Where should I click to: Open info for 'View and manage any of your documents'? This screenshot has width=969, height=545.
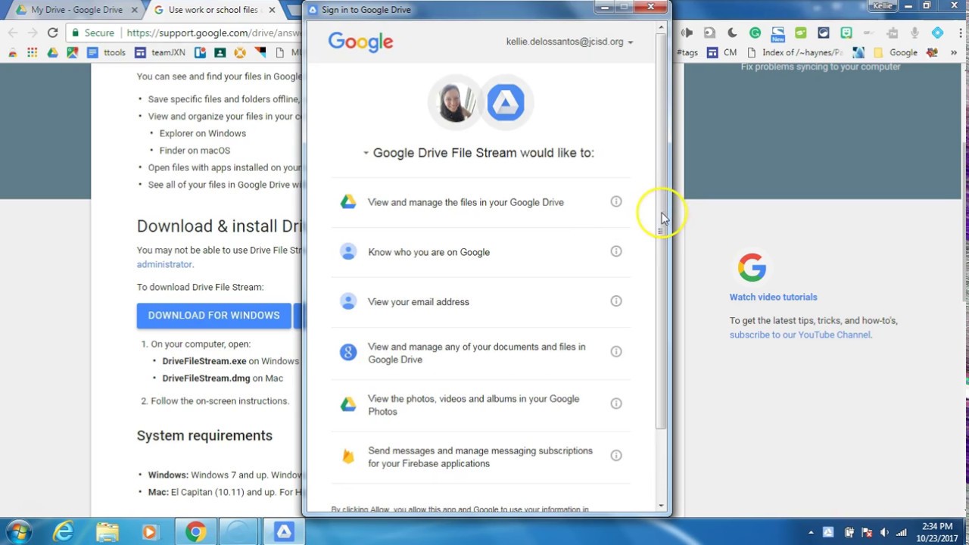(x=616, y=352)
